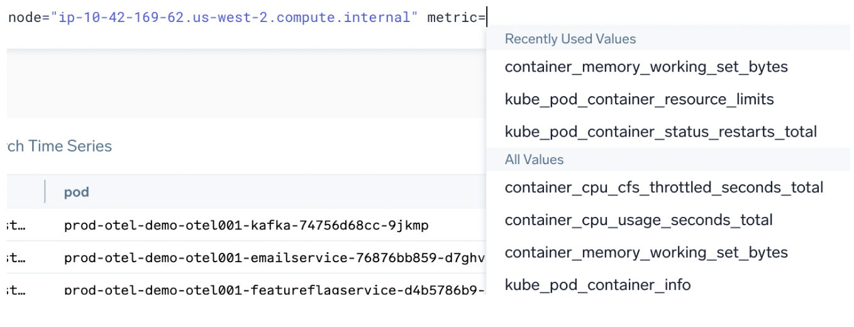The height and width of the screenshot is (327, 854).
Task: Choose kube_pod_container_resource_limits from the suggestions
Action: coord(639,99)
